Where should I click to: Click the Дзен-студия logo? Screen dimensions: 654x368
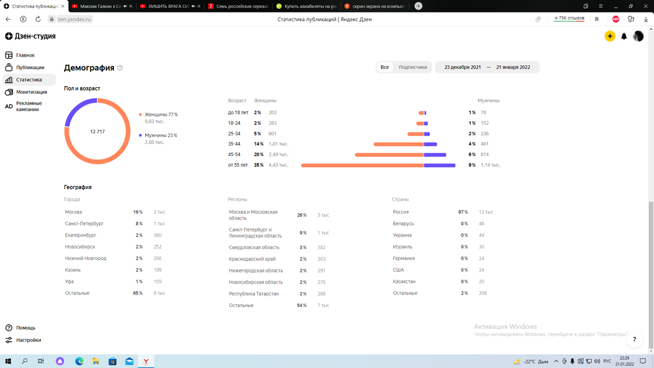click(x=30, y=36)
